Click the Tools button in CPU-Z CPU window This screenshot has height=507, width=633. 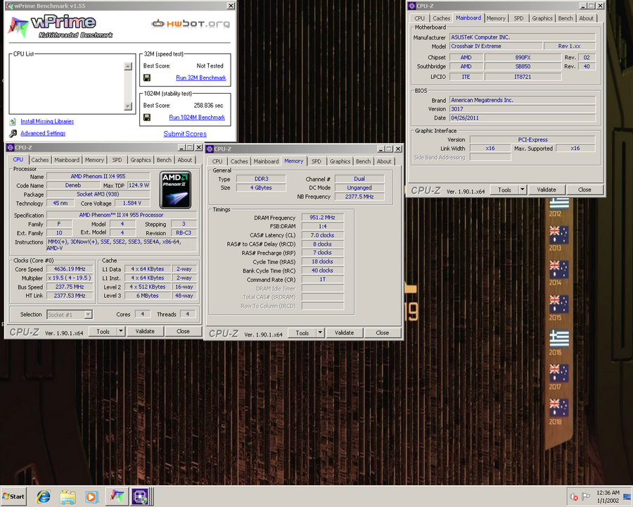pos(103,331)
